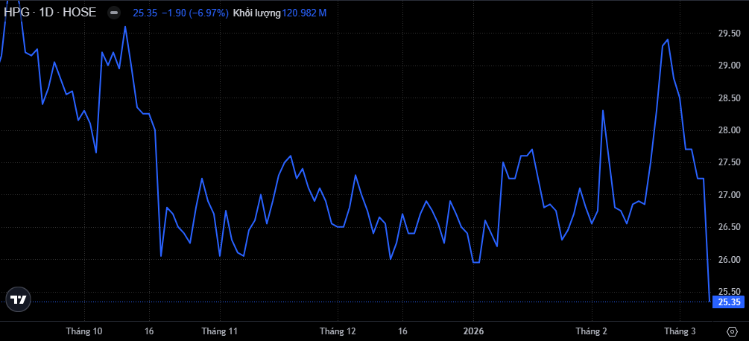Click the Tháng 12 time axis label
The image size is (749, 341).
(338, 331)
